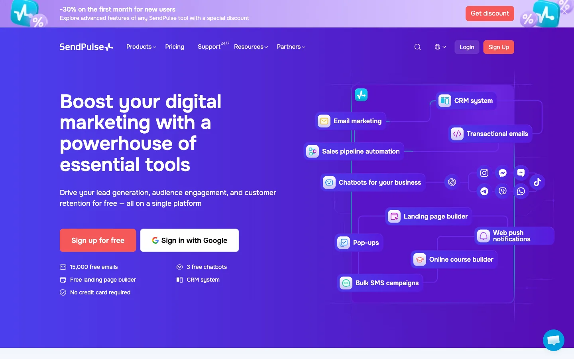Click the envelope icon beside 15,000 free emails
574x359 pixels.
click(x=63, y=267)
